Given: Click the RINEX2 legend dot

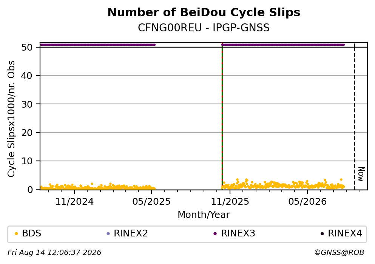Looking at the screenshot, I should tap(108, 234).
